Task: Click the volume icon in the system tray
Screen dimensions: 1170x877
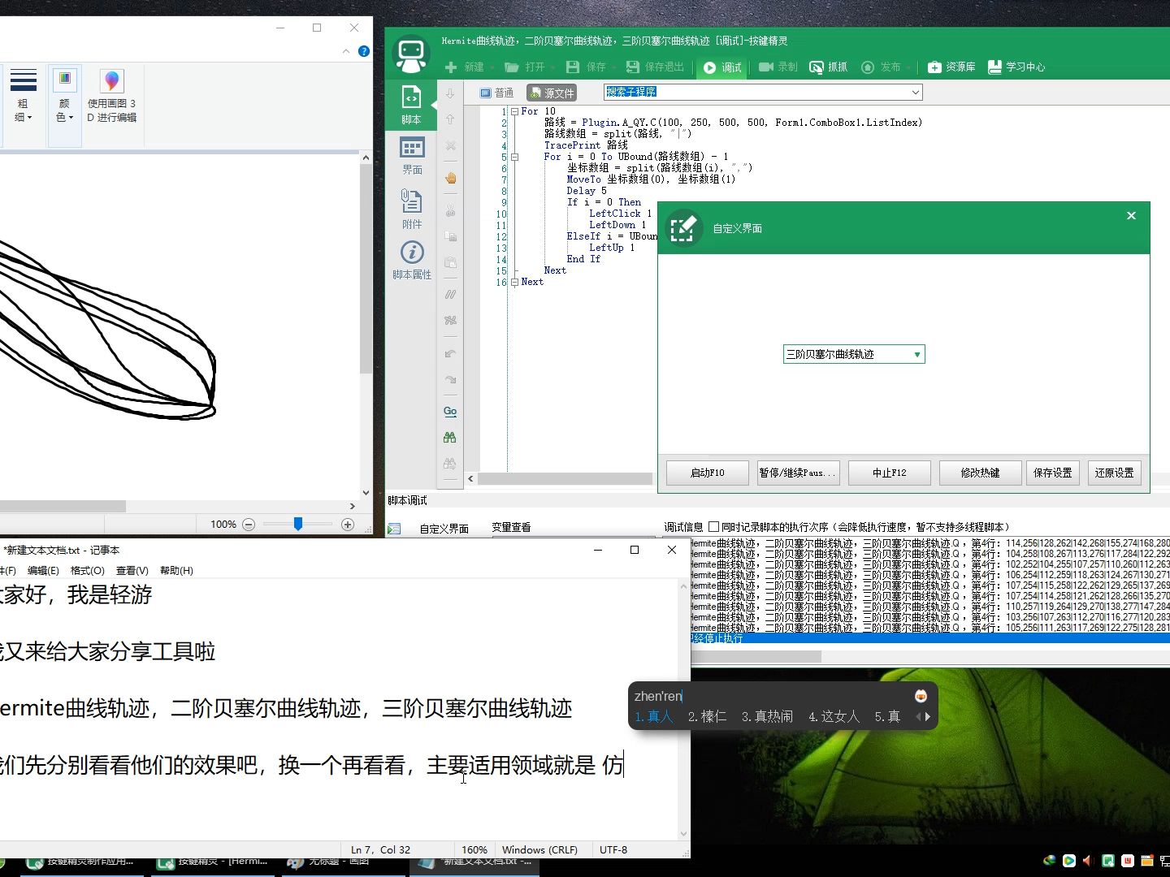Action: coord(1088,861)
